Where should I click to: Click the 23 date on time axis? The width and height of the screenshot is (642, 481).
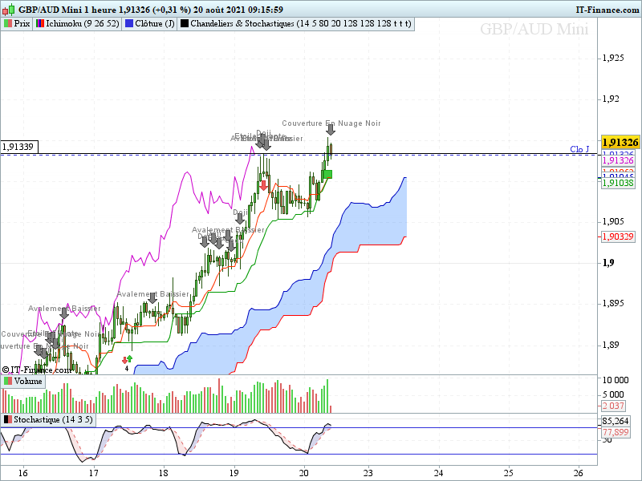[x=368, y=473]
